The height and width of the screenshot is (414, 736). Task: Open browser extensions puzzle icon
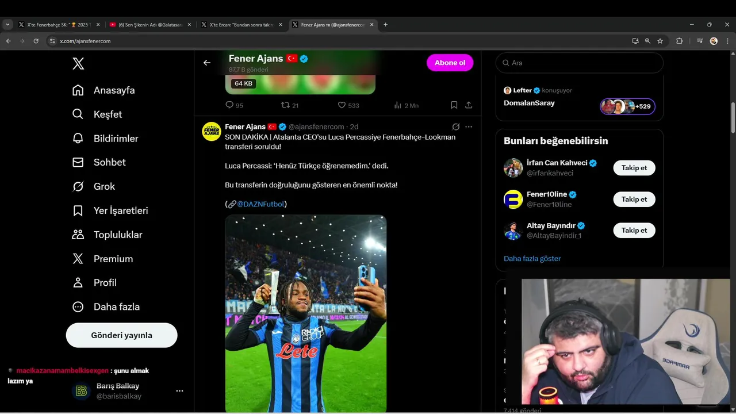tap(679, 41)
